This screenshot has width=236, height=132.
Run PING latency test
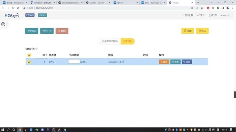[x=32, y=31]
